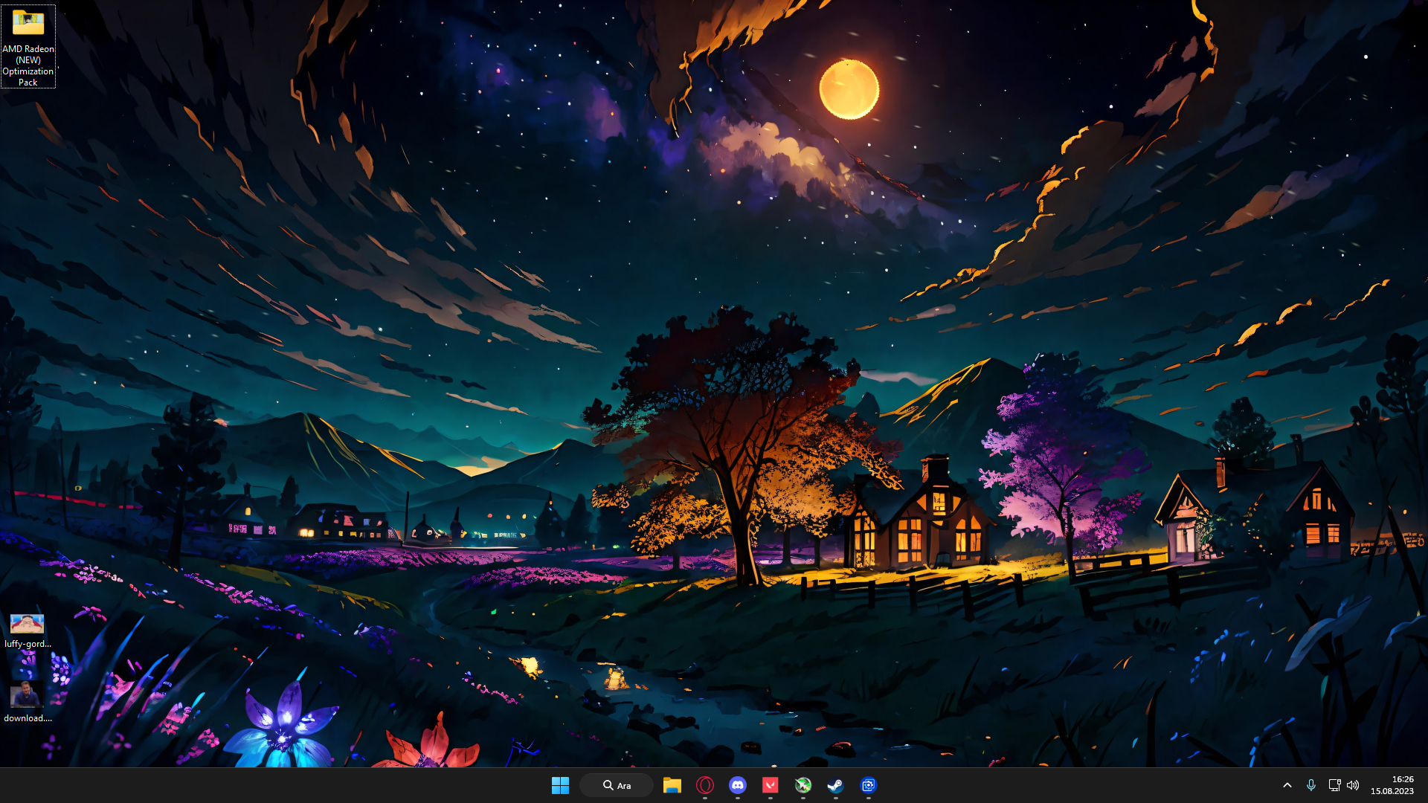Click the 15.08.2023 date text

click(1392, 791)
